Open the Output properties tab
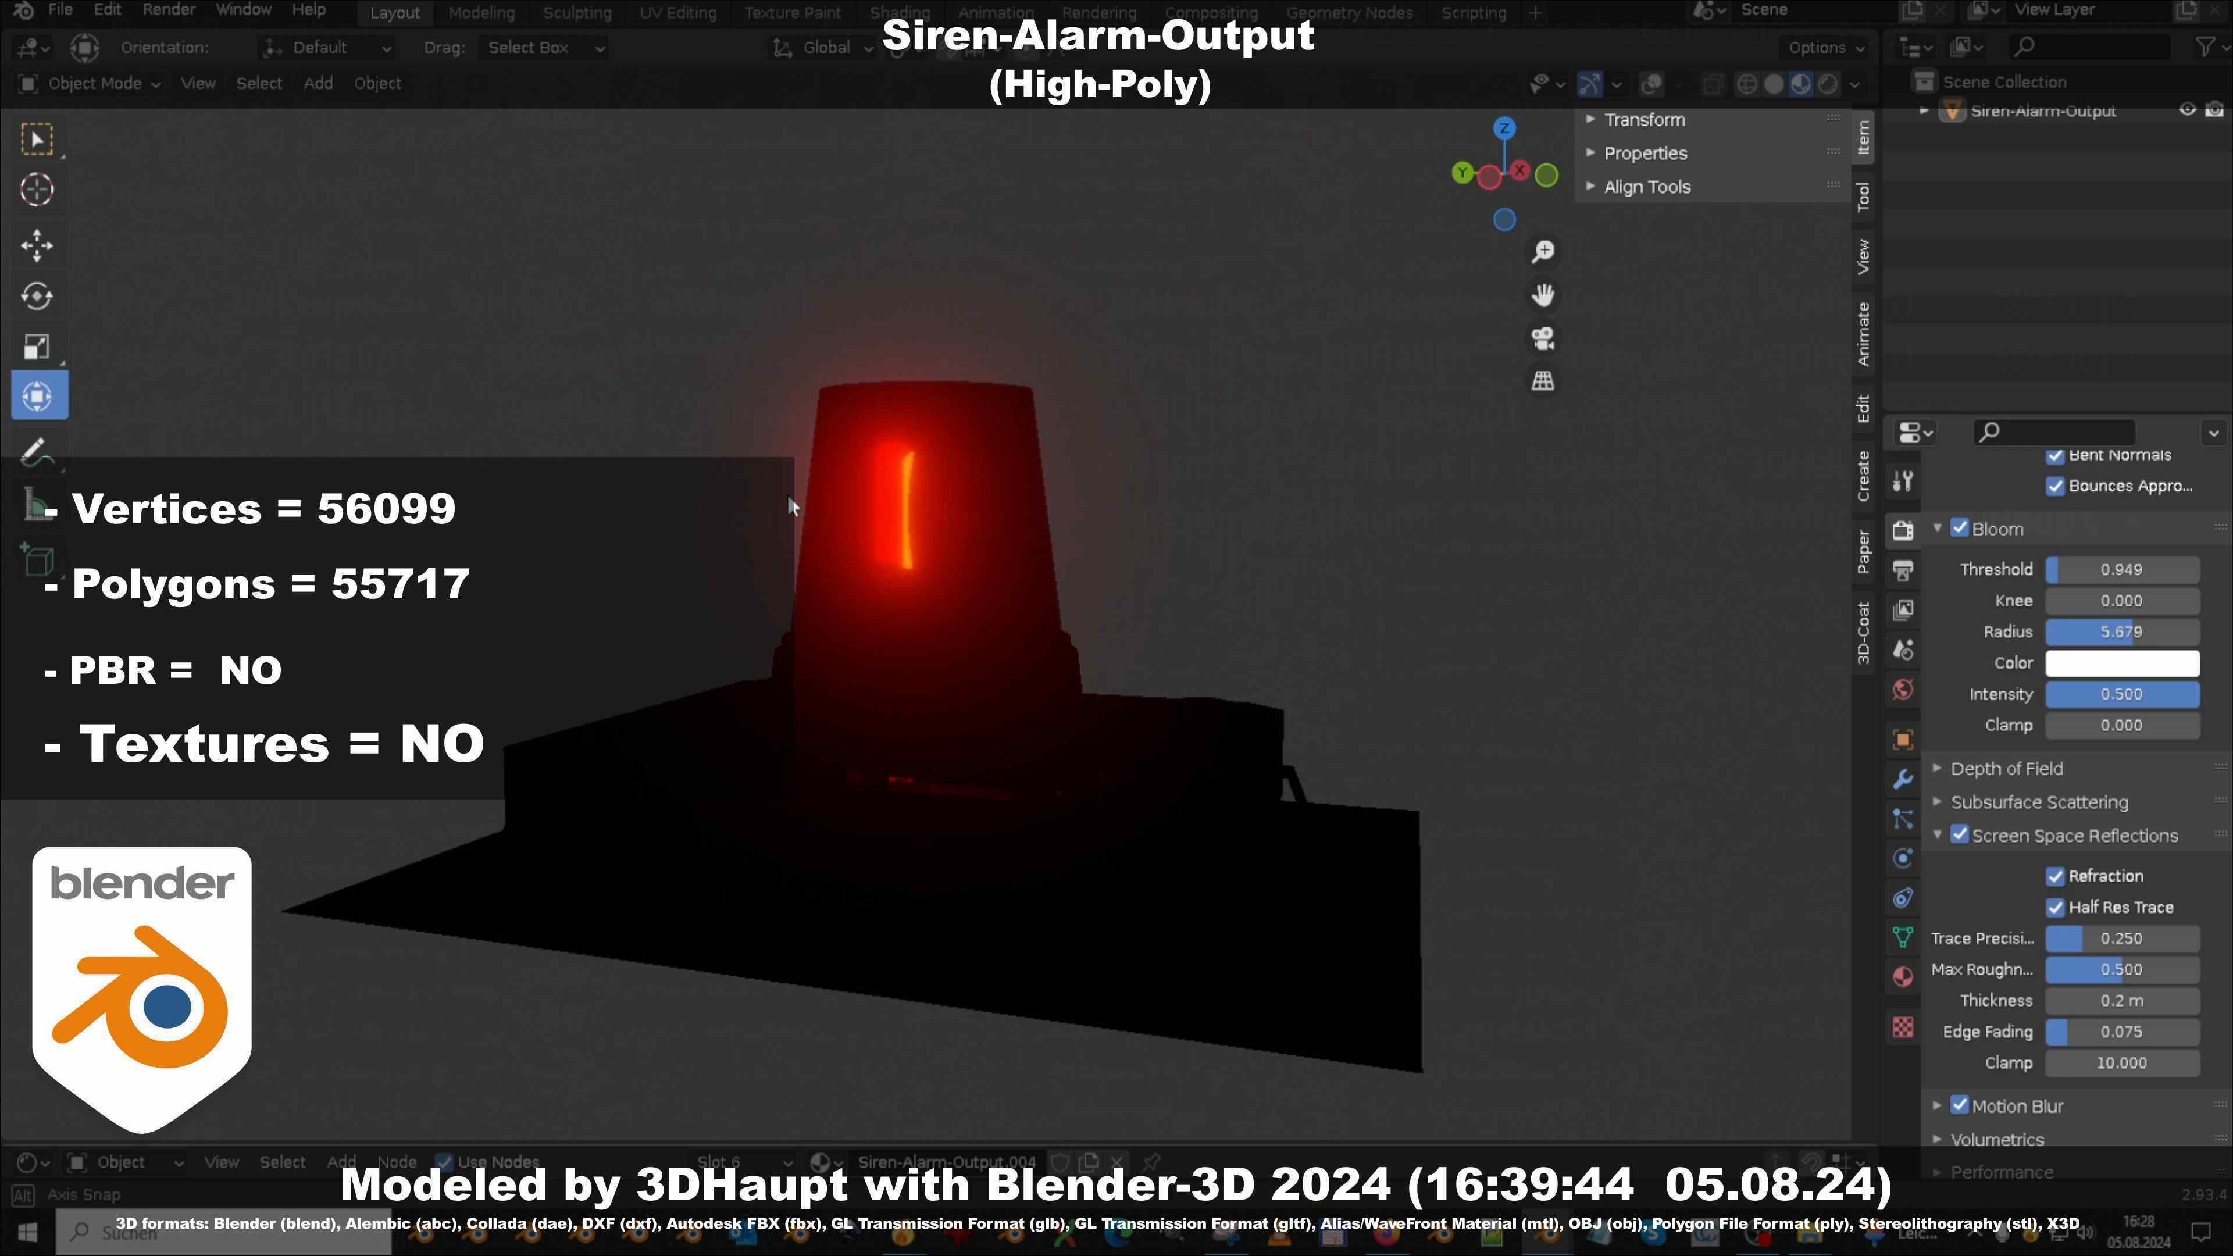The height and width of the screenshot is (1256, 2233). [1903, 570]
